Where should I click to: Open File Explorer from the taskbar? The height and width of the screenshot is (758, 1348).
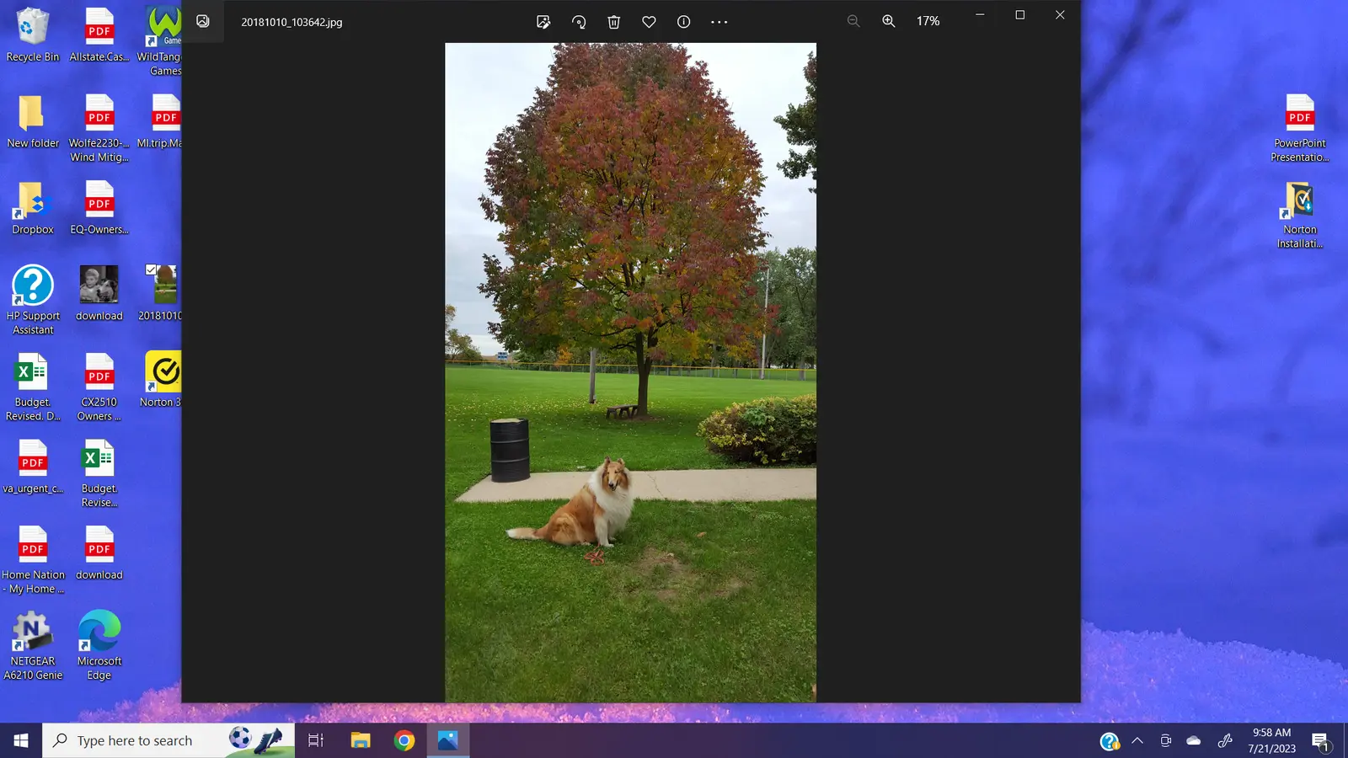(x=361, y=741)
